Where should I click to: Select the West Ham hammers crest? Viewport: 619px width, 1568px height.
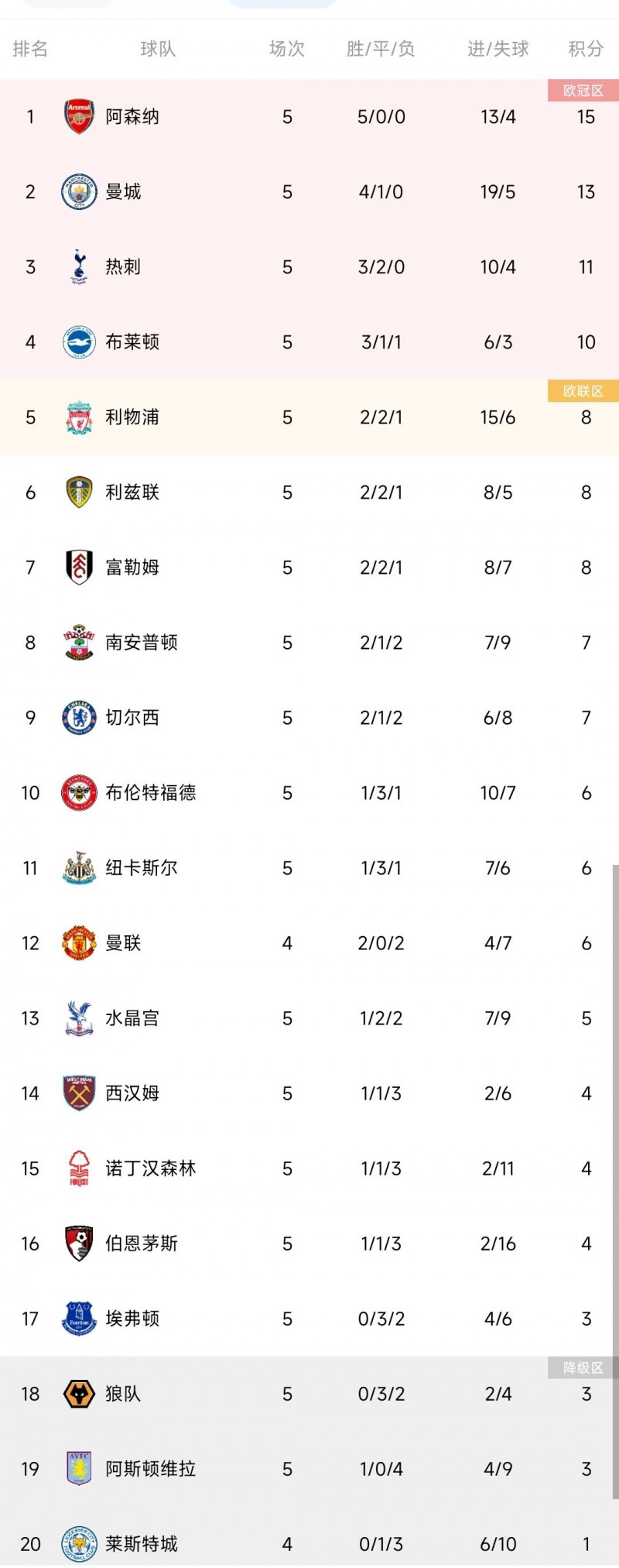pyautogui.click(x=79, y=1093)
